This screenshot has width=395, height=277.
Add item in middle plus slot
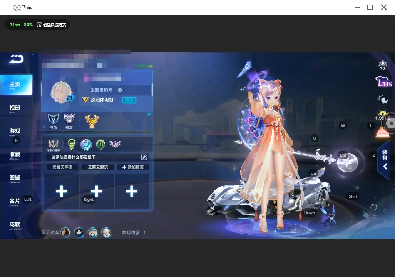(97, 191)
